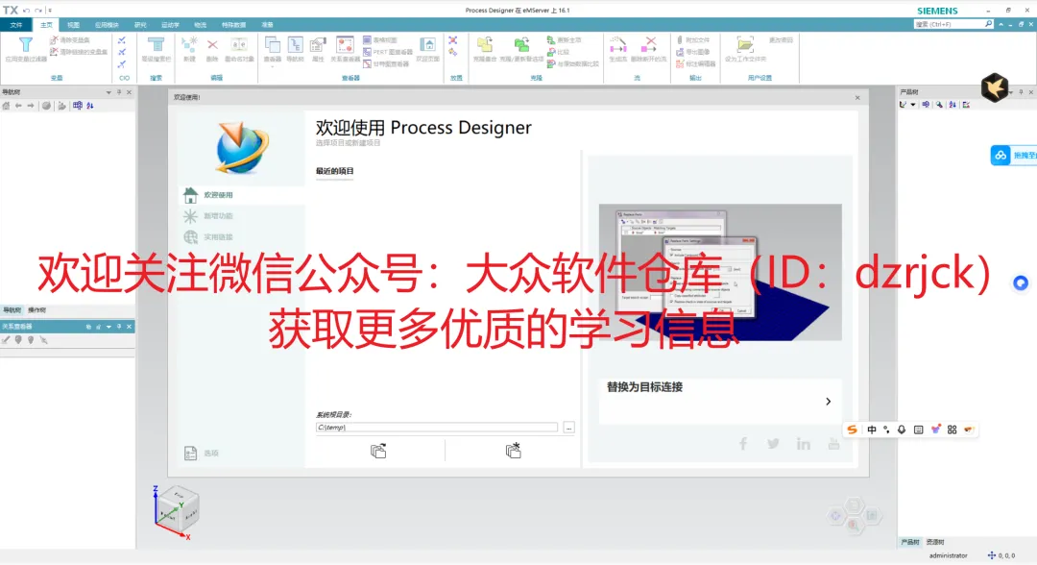Open the quick access toolbar dropdown arrow
The image size is (1037, 565).
point(50,10)
